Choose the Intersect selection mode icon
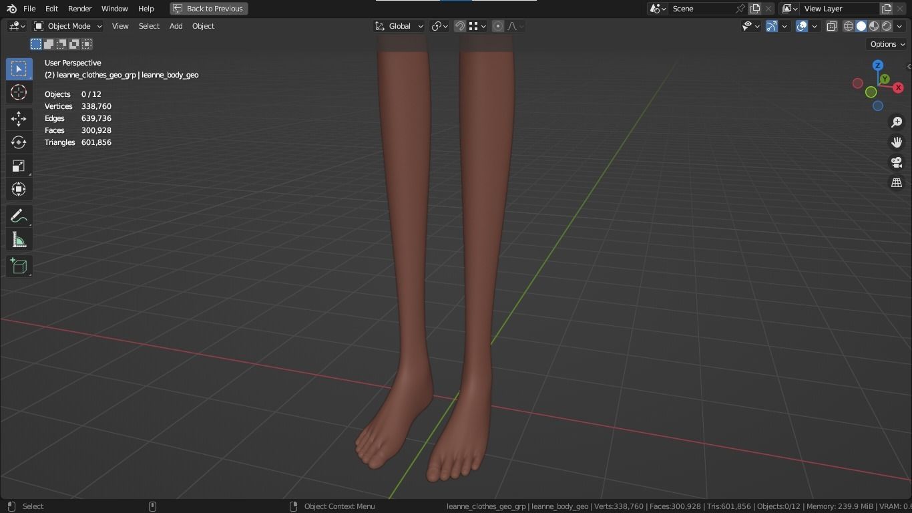 click(x=87, y=44)
